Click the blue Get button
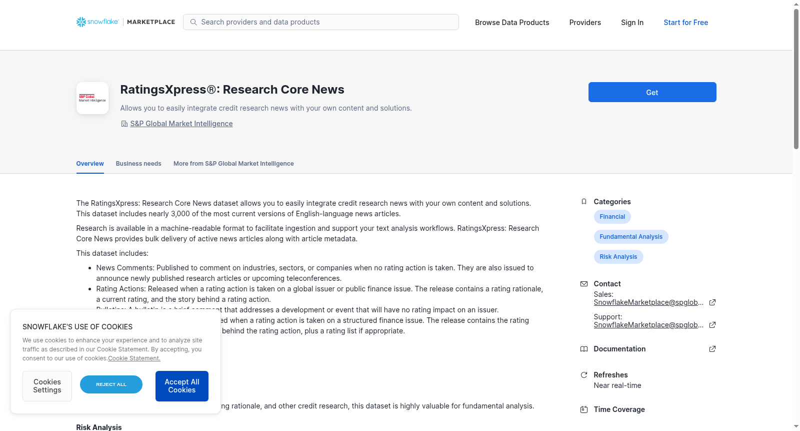 pyautogui.click(x=652, y=92)
